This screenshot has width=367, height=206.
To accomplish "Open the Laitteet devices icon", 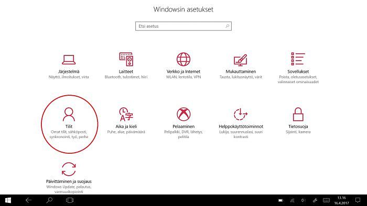I will point(126,59).
